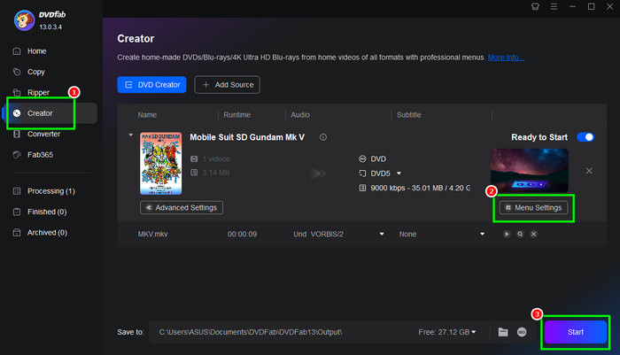Open Menu Settings

pyautogui.click(x=534, y=207)
